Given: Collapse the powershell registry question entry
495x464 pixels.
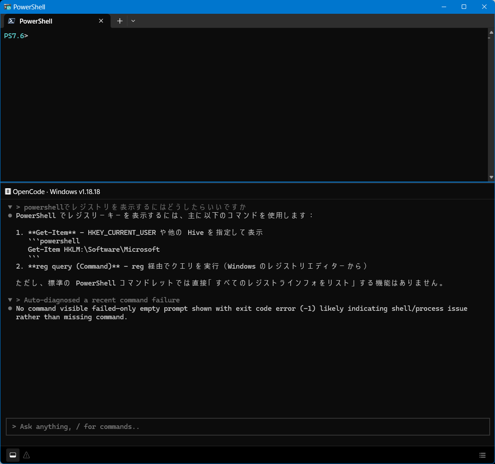Looking at the screenshot, I should (10, 207).
